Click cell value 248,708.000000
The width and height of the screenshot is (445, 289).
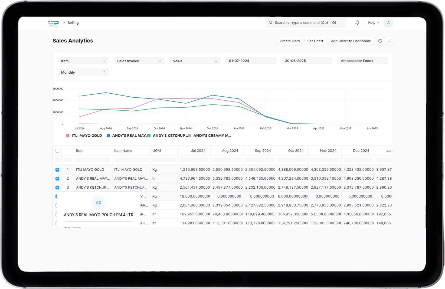(x=358, y=223)
